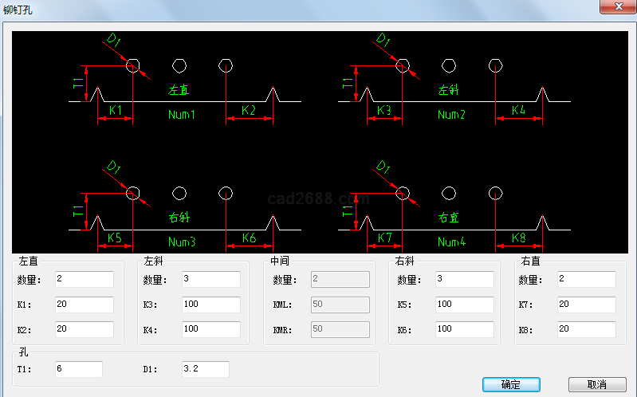Cancel with the 取消 button
The image size is (637, 397).
pyautogui.click(x=596, y=384)
